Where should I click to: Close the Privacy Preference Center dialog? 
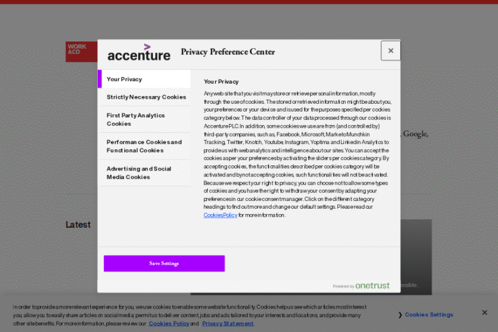pyautogui.click(x=390, y=51)
